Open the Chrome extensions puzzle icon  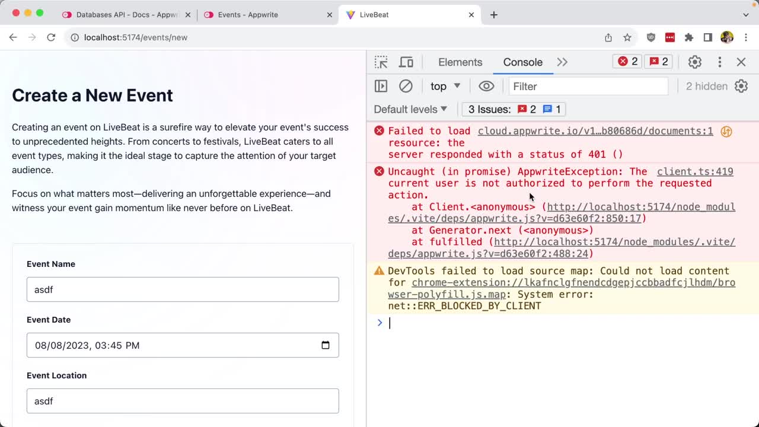coord(688,37)
